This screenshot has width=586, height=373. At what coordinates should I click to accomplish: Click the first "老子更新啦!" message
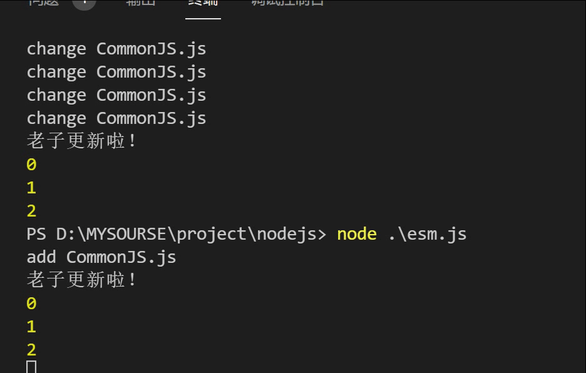click(x=81, y=141)
